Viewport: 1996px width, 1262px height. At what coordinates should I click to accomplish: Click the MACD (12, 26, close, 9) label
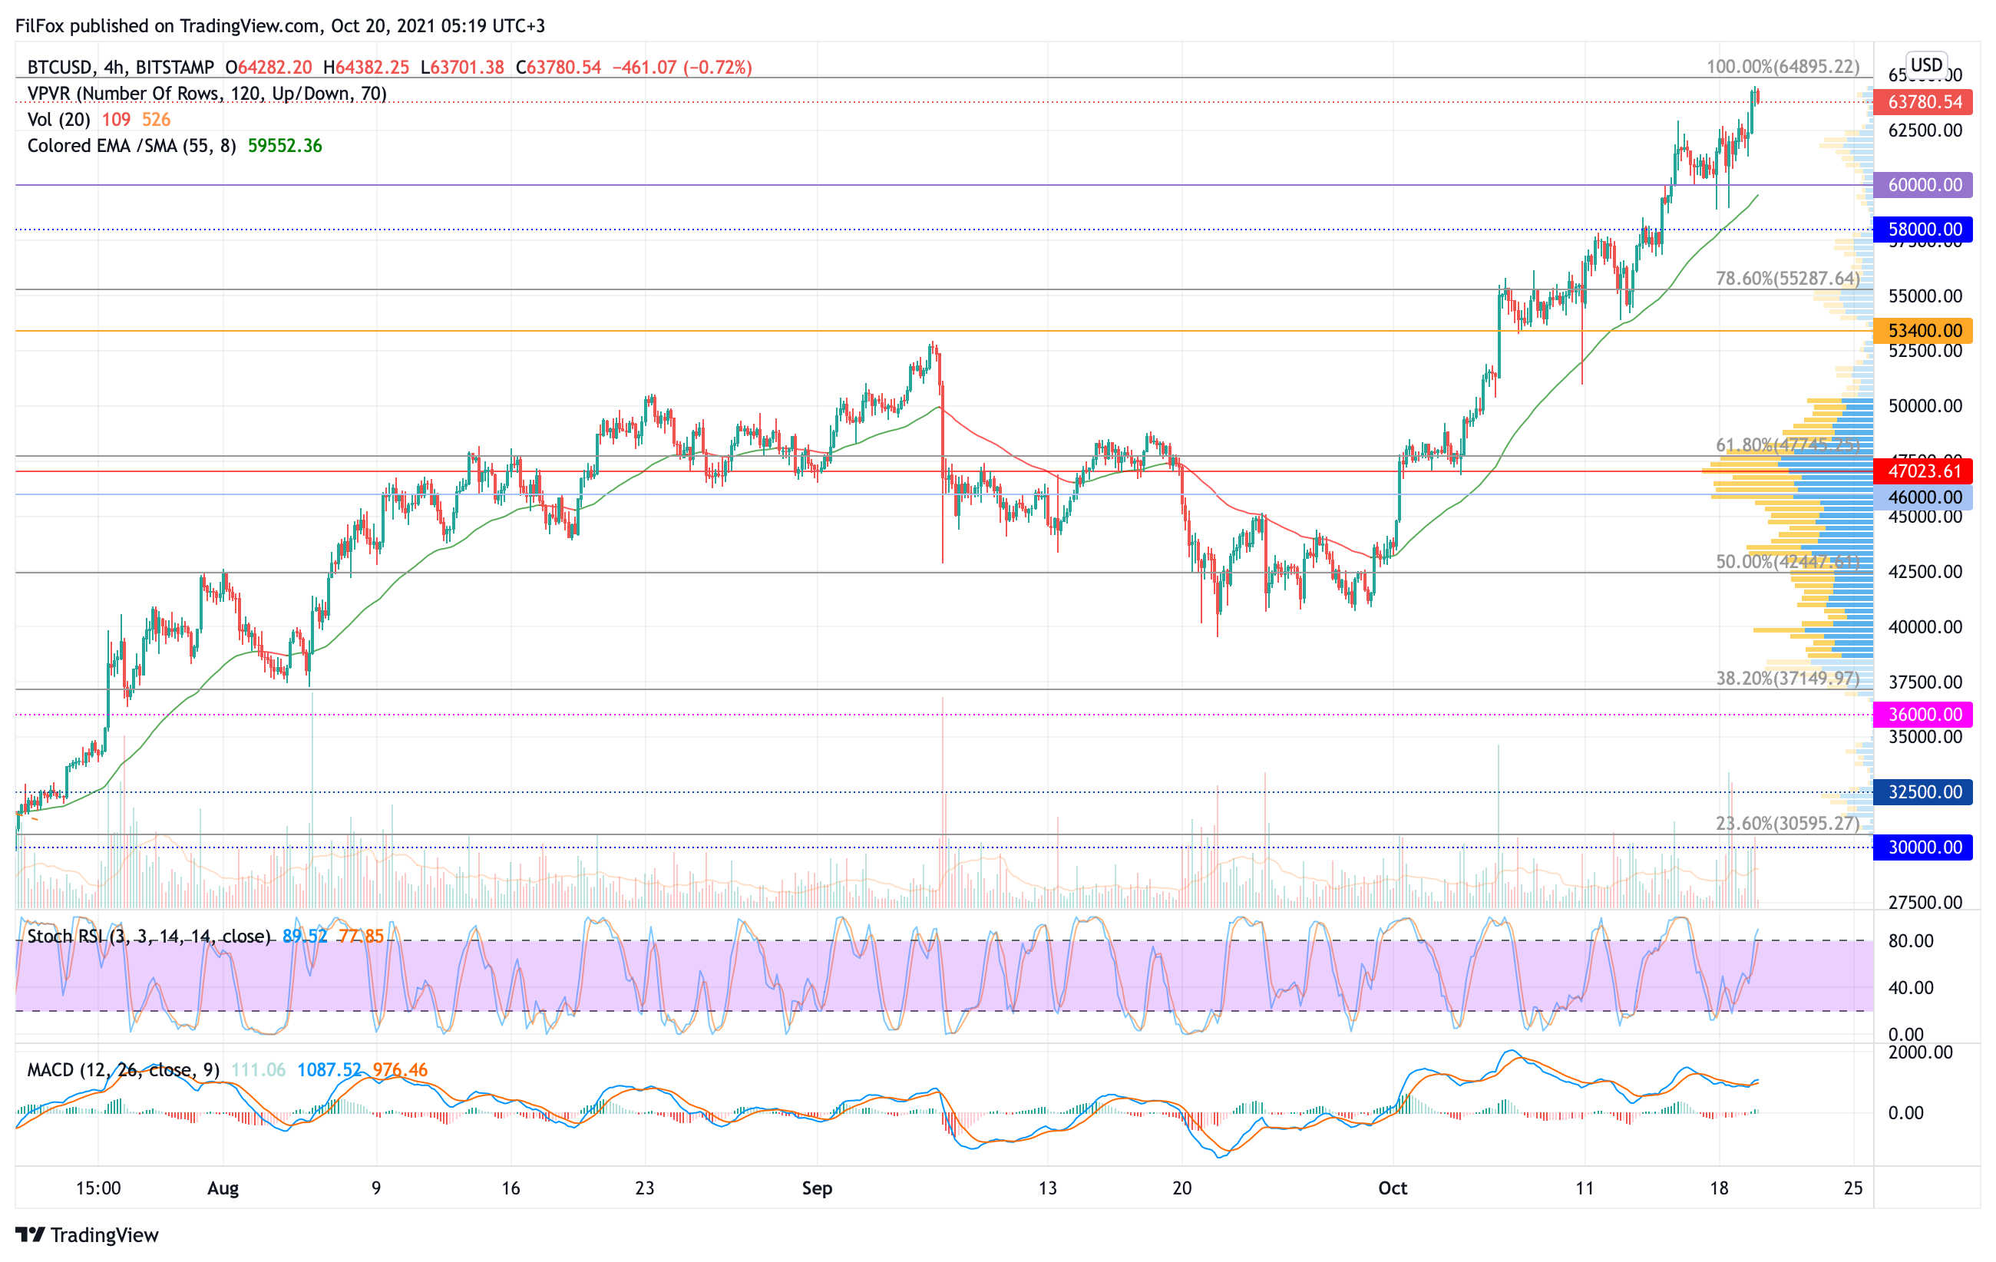(123, 1070)
